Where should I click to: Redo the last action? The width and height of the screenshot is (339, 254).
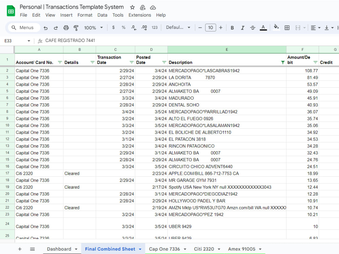coord(56,28)
